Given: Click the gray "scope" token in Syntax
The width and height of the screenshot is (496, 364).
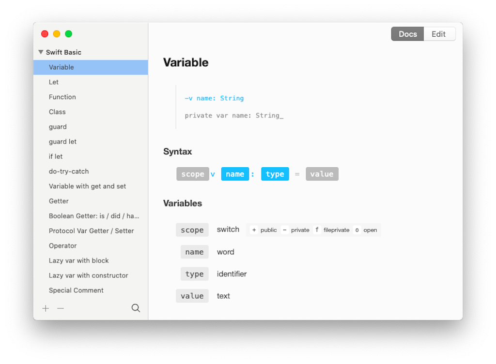Looking at the screenshot, I should point(192,174).
